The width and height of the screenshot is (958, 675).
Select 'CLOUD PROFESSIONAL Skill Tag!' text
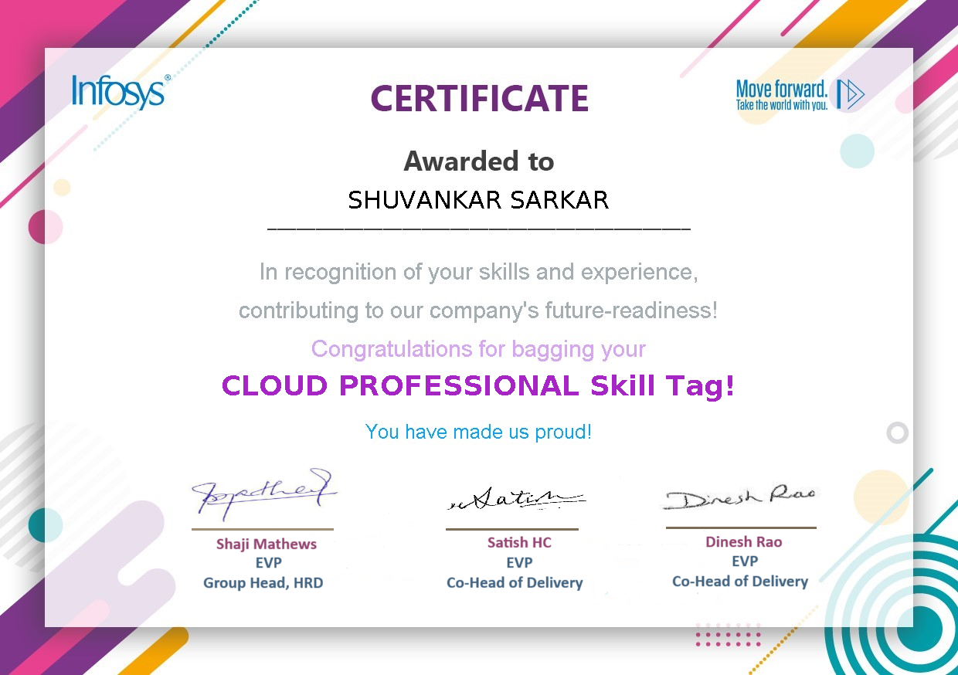[478, 385]
